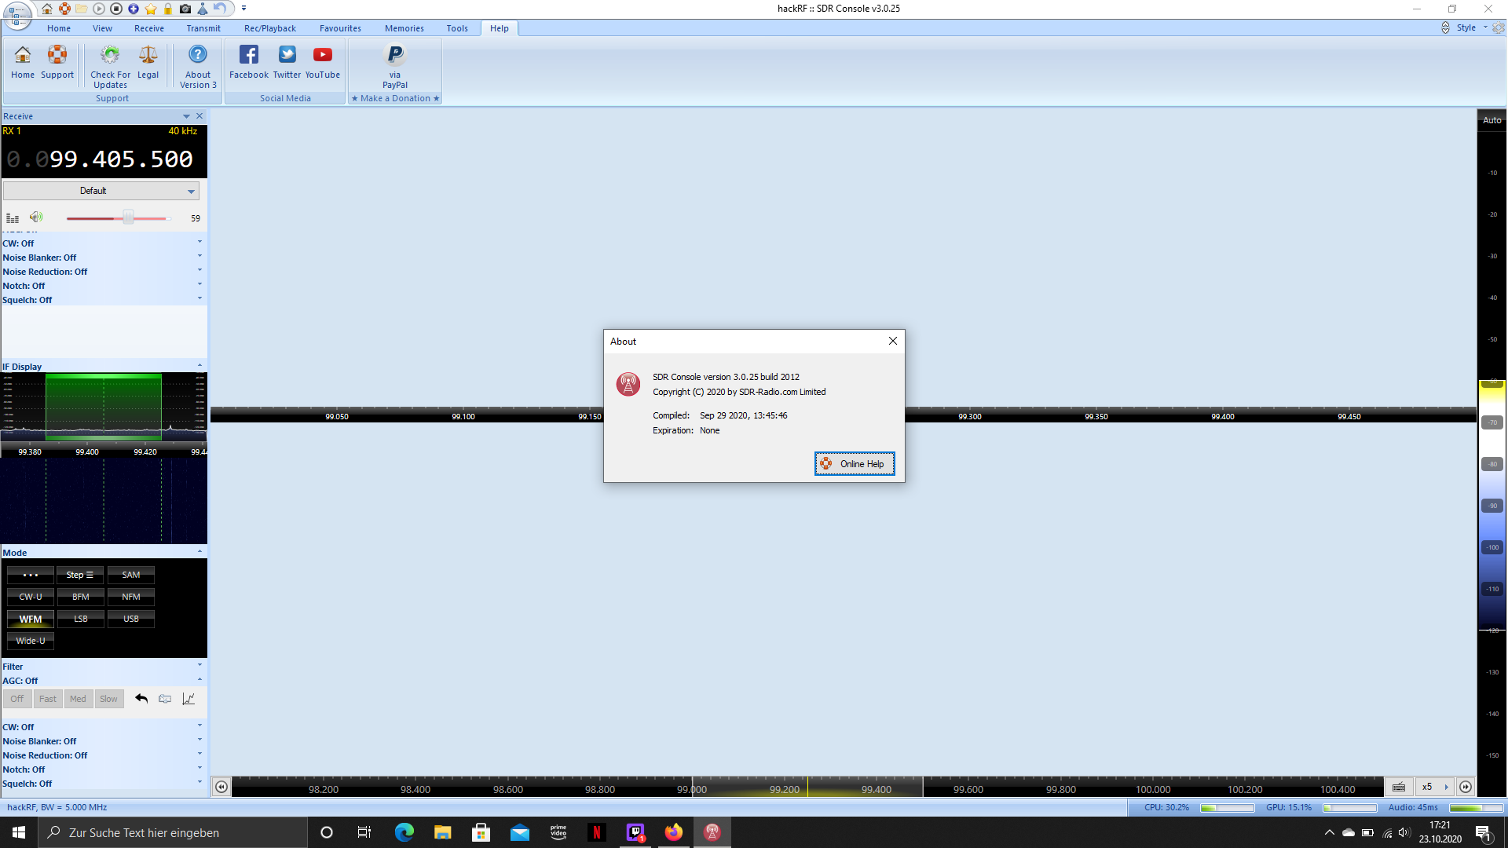Open the Facebook social media icon
This screenshot has width=1508, height=848.
click(x=248, y=55)
